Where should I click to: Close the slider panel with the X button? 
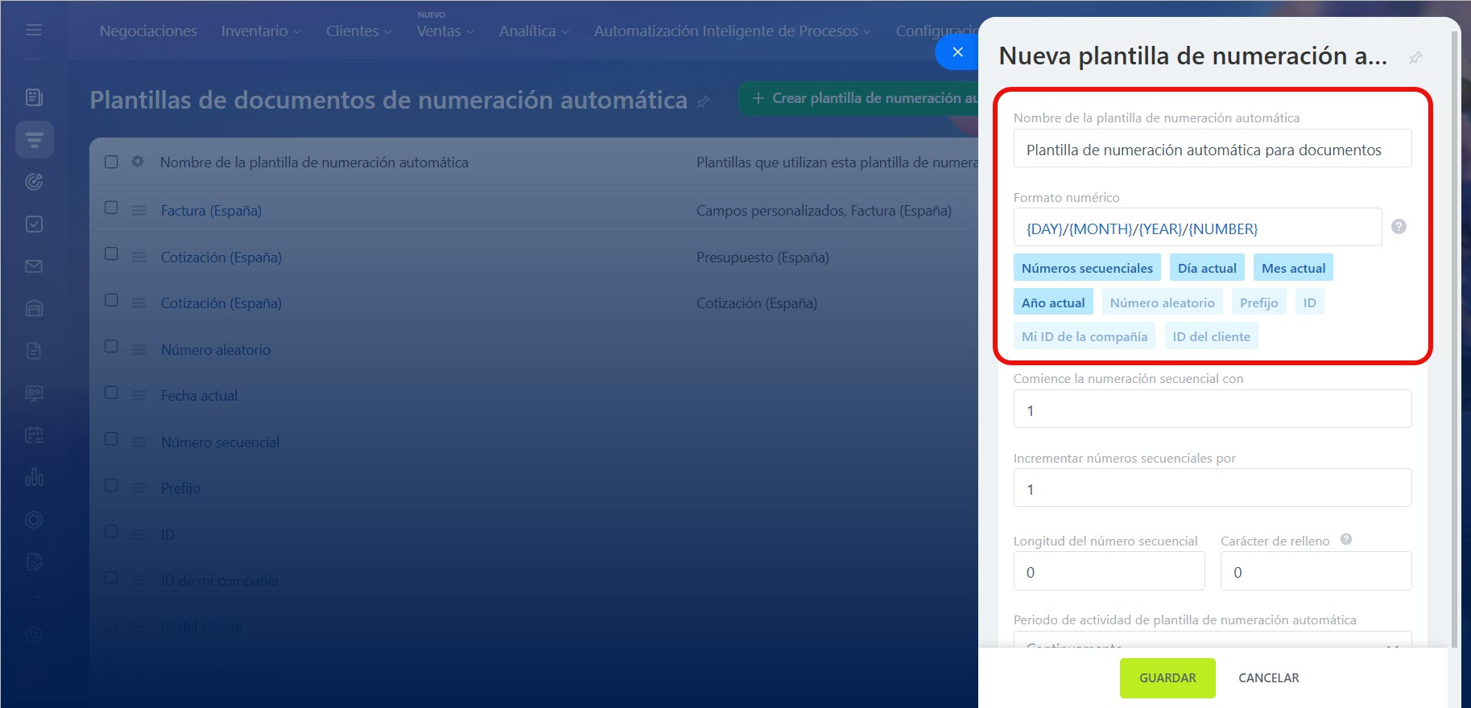957,52
